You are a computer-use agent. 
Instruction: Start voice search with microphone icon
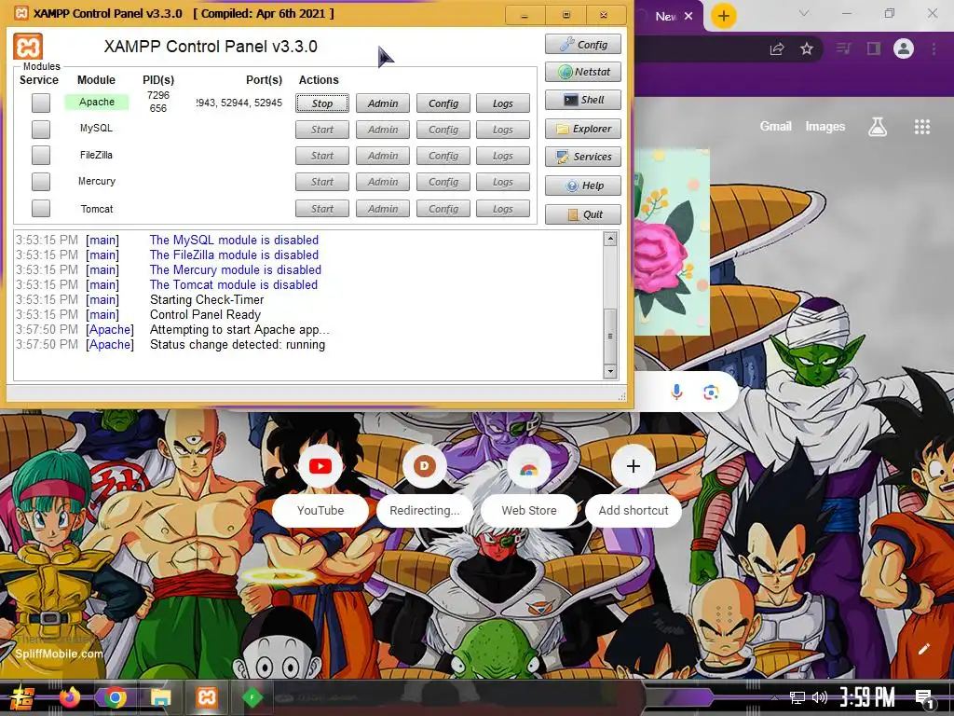click(676, 392)
